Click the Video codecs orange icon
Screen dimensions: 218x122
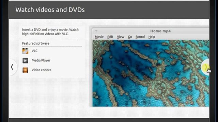click(25, 70)
